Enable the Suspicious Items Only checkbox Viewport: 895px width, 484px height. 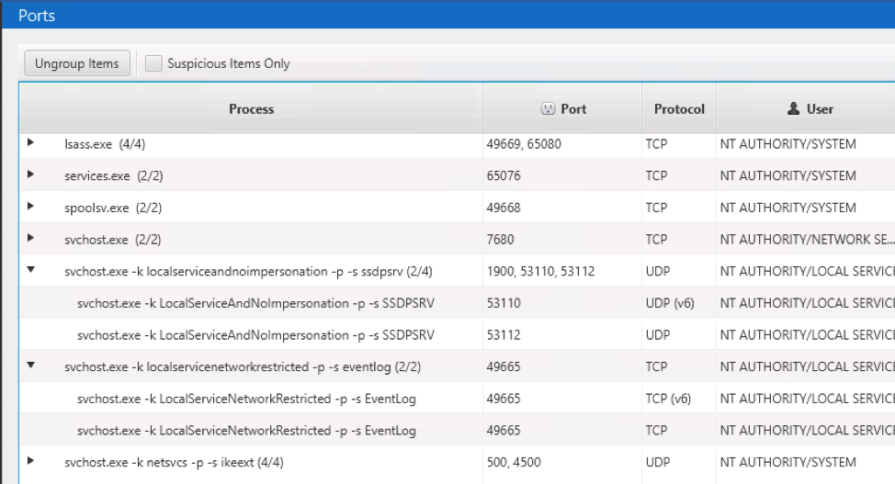pyautogui.click(x=153, y=63)
